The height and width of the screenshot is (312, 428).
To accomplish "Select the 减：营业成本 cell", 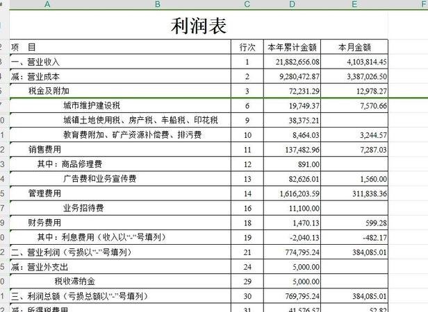I will point(120,76).
